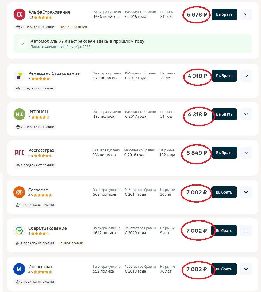Click the green INTOUCH logo icon
This screenshot has width=261, height=292.
coord(19,114)
